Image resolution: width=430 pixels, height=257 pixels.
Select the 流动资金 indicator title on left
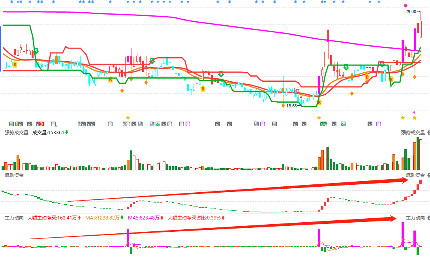click(x=14, y=175)
